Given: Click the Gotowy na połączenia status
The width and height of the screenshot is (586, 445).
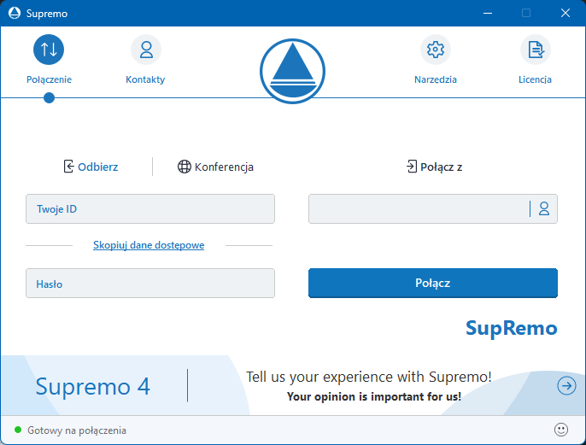Looking at the screenshot, I should [x=77, y=430].
